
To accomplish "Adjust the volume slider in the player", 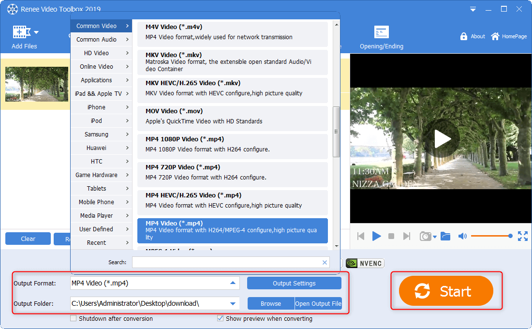I will pos(492,236).
